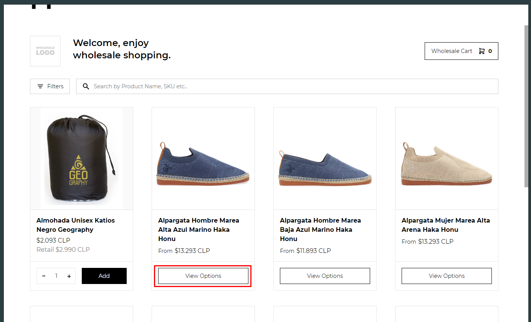Open the Marea Alta Azul Marino shoe image

pos(203,163)
